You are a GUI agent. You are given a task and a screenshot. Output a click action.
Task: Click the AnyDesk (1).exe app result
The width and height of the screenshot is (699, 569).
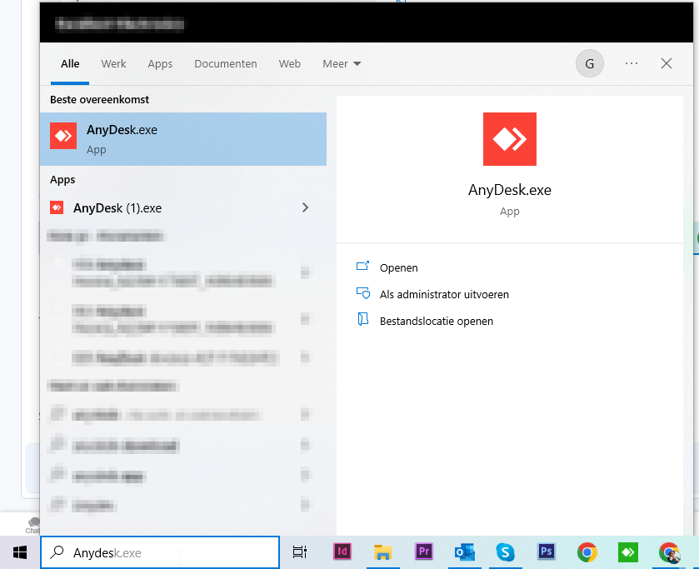click(183, 207)
